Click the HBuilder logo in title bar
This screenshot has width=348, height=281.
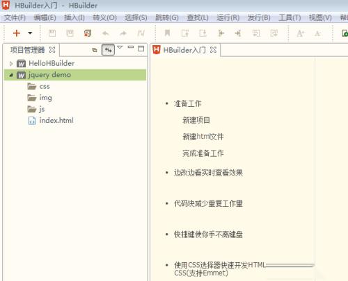click(6, 5)
